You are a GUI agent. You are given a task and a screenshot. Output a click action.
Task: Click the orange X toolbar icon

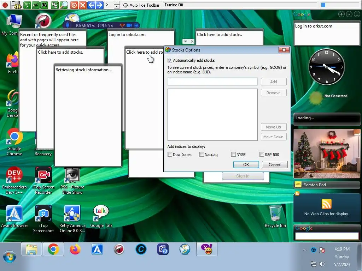click(82, 5)
